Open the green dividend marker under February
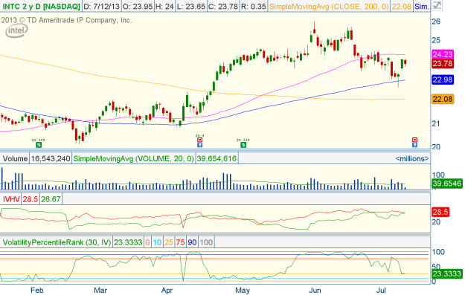Image resolution: width=465 pixels, height=295 pixels. (39, 145)
